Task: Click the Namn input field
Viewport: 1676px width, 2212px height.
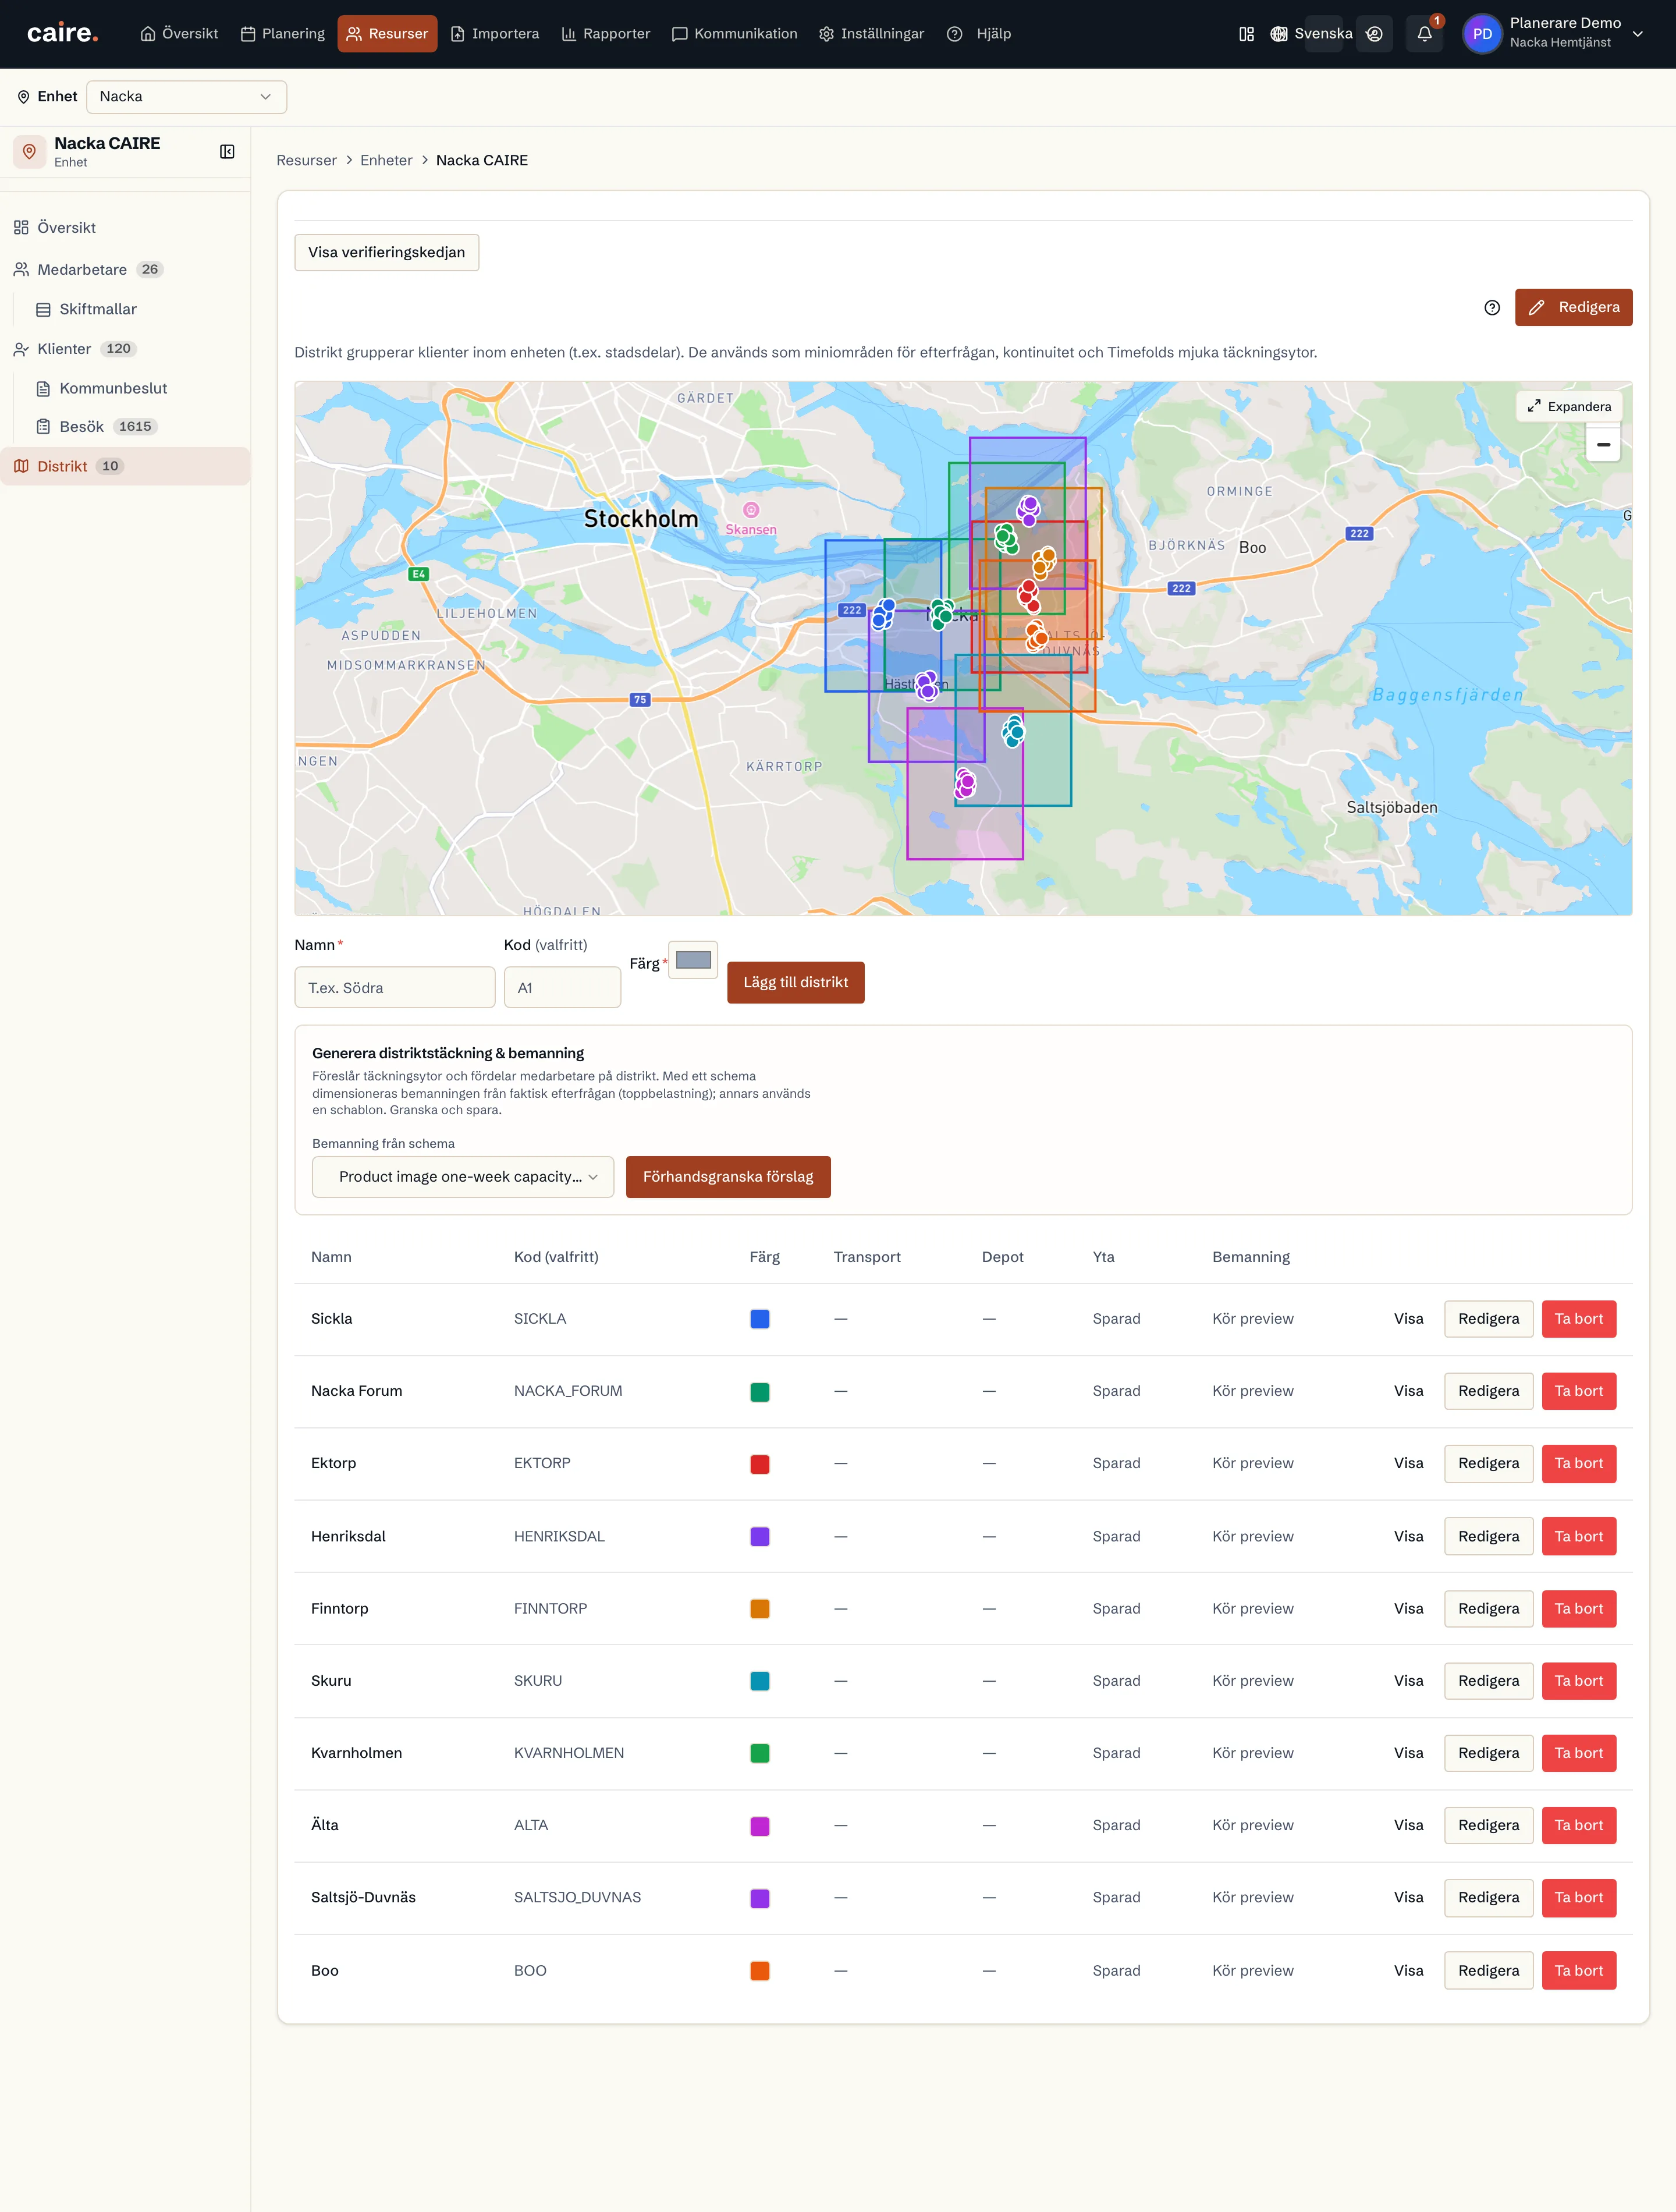Action: click(x=394, y=988)
